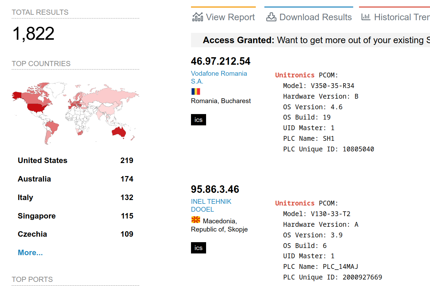
Task: Open host 95.86.3.46 details
Action: pos(215,189)
